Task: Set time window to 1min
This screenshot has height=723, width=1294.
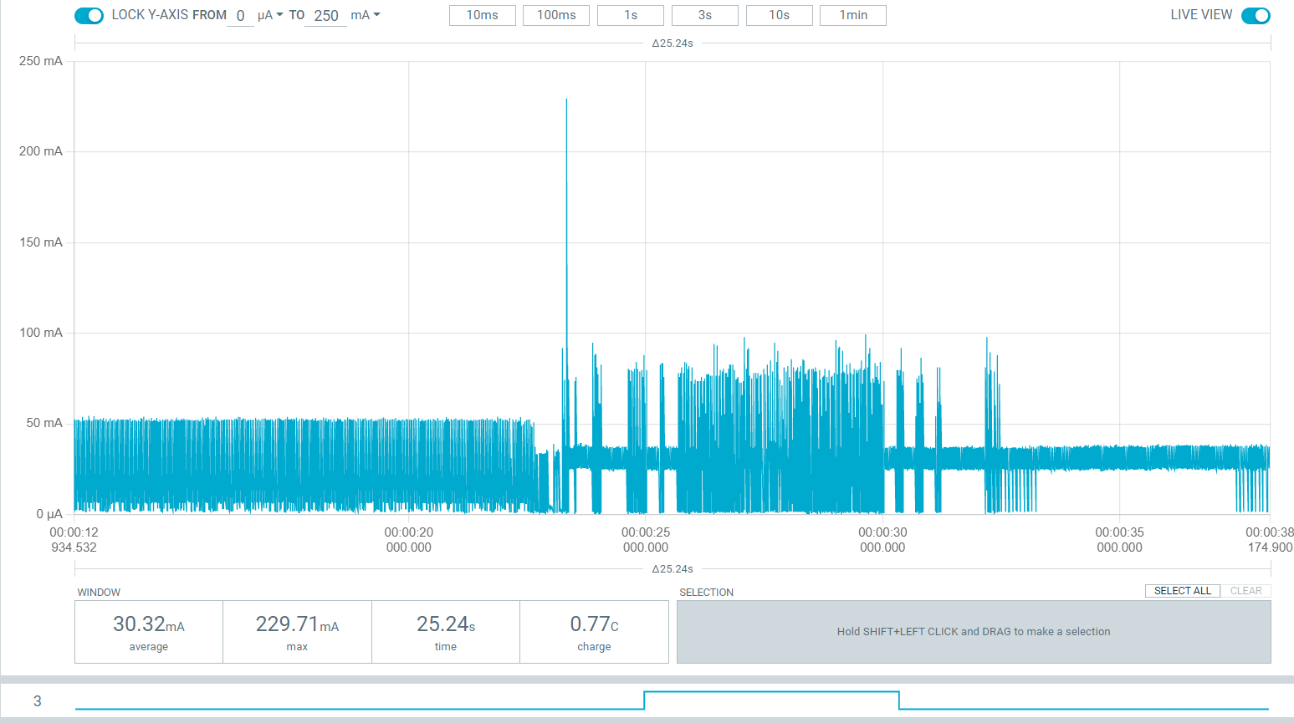Action: (x=853, y=15)
